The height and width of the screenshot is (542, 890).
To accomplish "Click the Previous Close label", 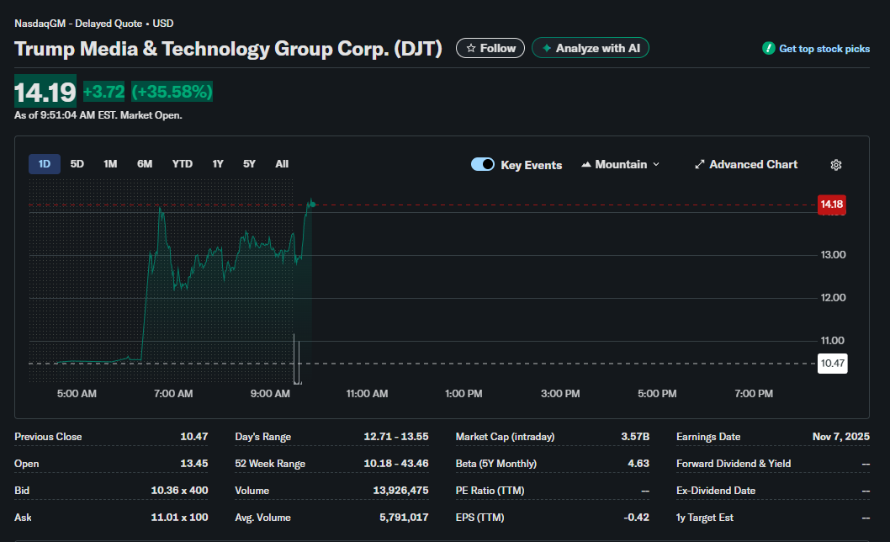I will pos(48,437).
